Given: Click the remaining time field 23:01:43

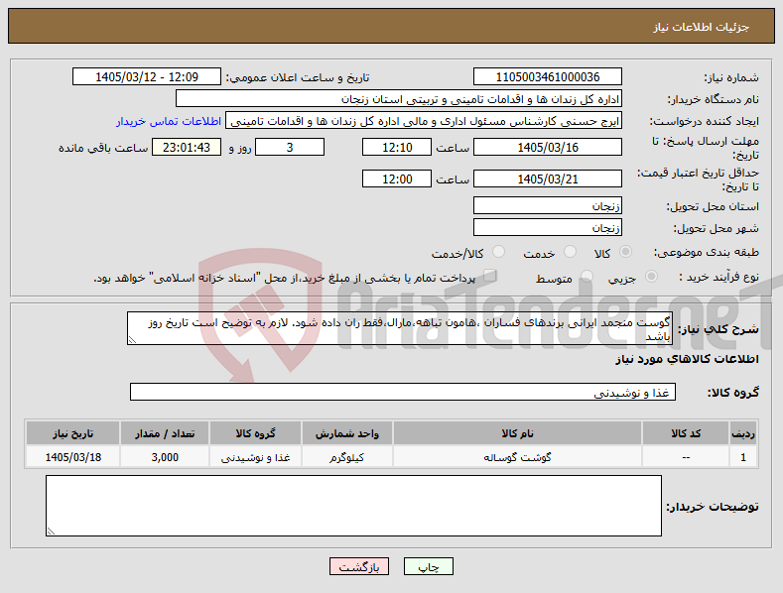Looking at the screenshot, I should point(187,147).
